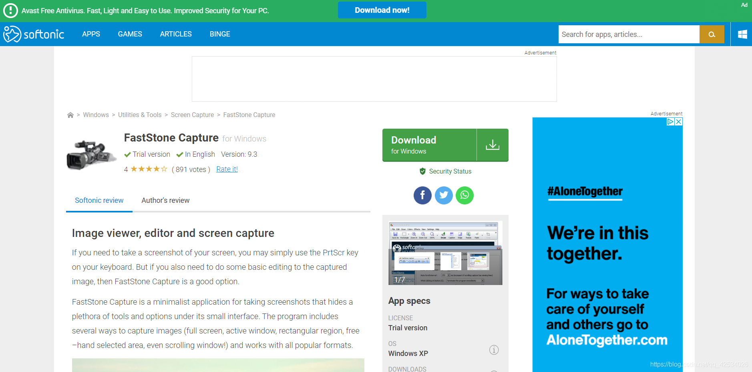Click the FastStone Capture camcorder icon
752x372 pixels.
click(x=91, y=155)
